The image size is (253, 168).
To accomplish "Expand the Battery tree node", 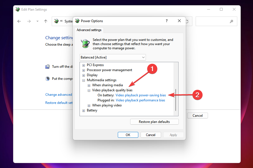I will pos(83,111).
